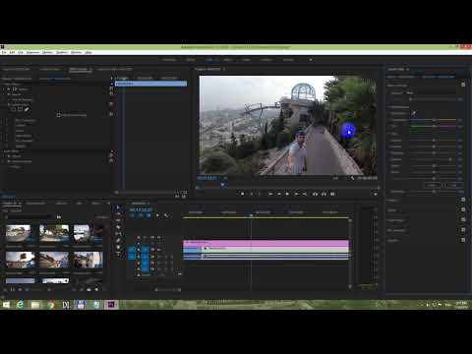Switch to the Media Browser tab
This screenshot has width=472, height=354.
pos(35,204)
